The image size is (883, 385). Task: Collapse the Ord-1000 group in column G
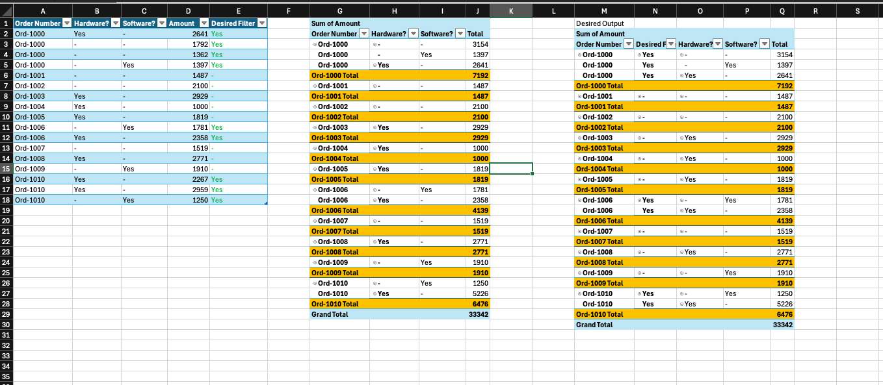click(x=315, y=44)
